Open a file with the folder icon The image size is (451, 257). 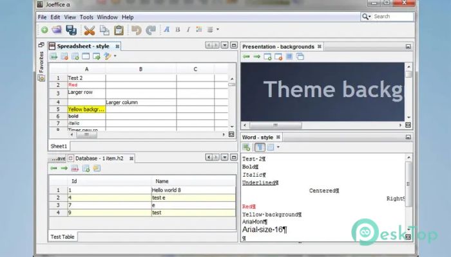(x=57, y=30)
